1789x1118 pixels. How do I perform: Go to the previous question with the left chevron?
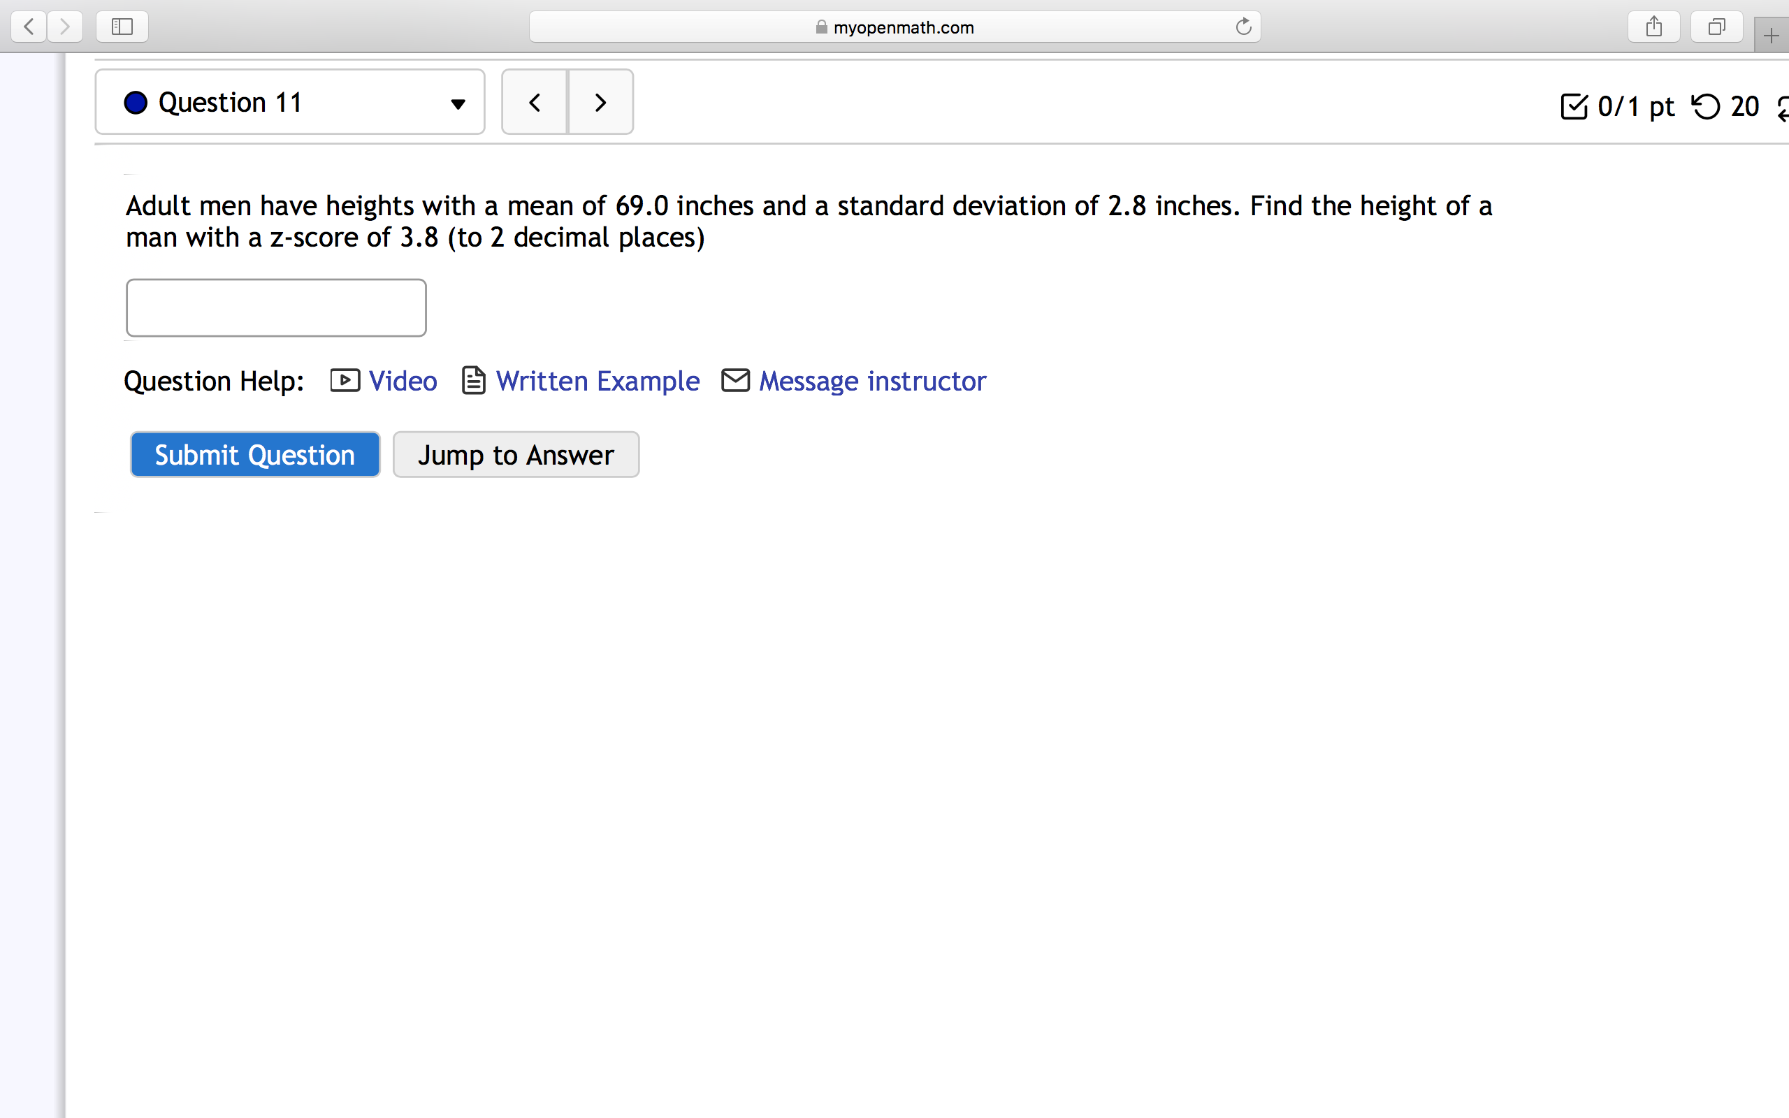pos(534,102)
